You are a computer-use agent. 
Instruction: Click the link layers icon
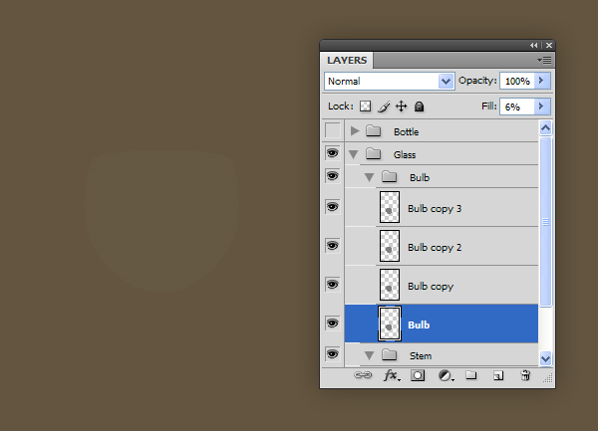pyautogui.click(x=363, y=375)
